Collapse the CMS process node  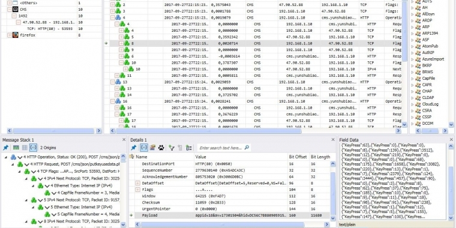pyautogui.click(x=10, y=10)
